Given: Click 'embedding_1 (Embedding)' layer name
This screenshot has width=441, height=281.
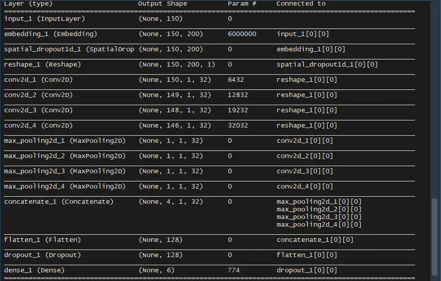Looking at the screenshot, I should point(51,34).
